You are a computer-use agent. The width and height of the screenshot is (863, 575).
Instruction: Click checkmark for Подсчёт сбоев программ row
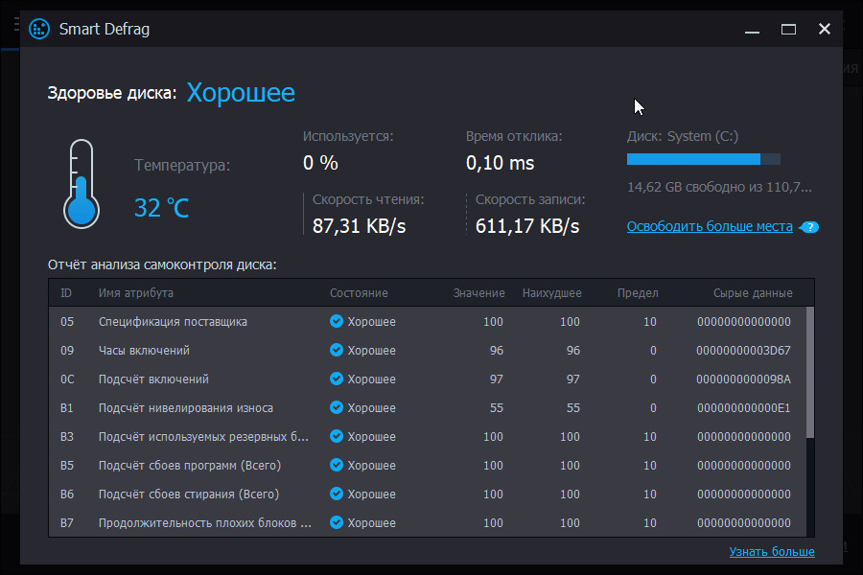coord(335,465)
